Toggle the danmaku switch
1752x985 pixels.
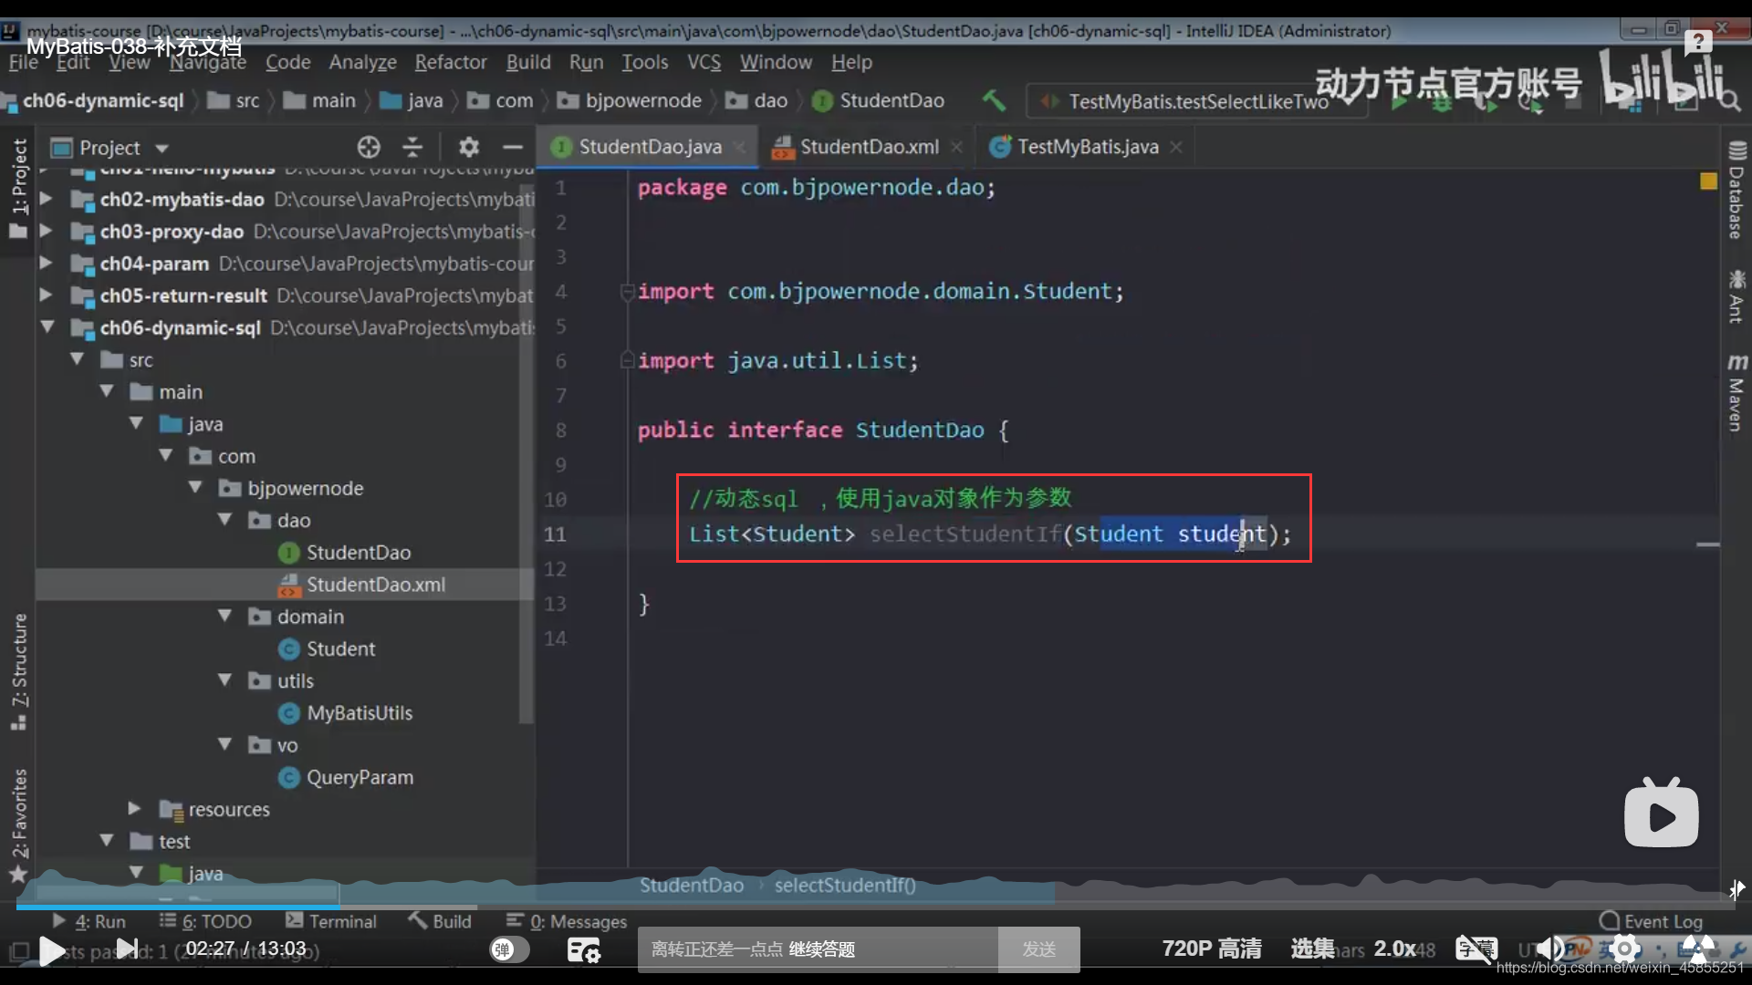coord(509,949)
